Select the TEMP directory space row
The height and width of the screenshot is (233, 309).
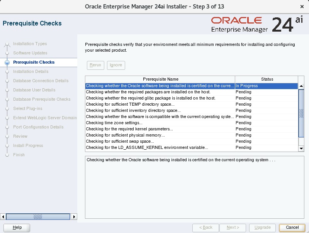pyautogui.click(x=192, y=104)
